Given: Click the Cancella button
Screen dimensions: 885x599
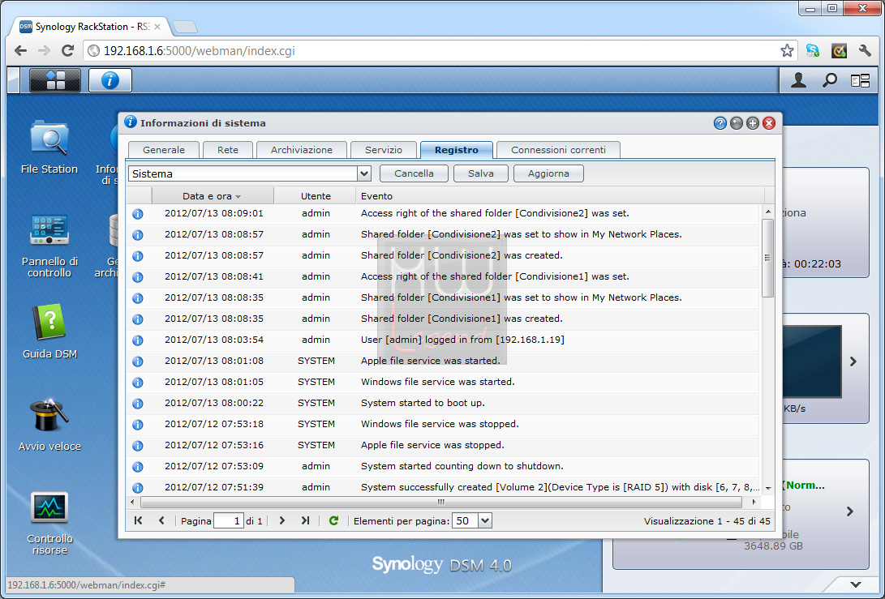Looking at the screenshot, I should (x=414, y=173).
